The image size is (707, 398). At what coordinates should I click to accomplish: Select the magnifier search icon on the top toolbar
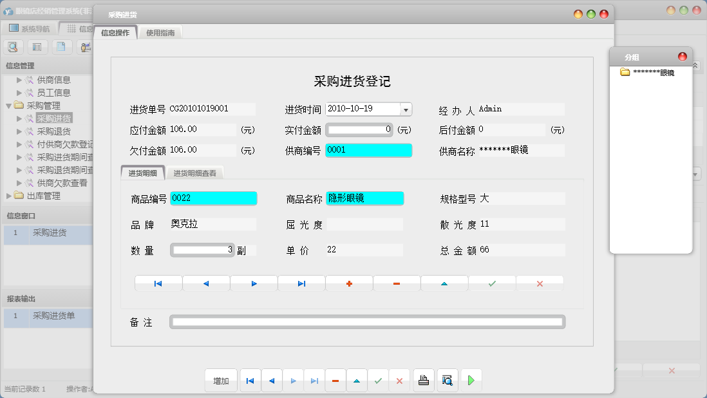pyautogui.click(x=13, y=46)
